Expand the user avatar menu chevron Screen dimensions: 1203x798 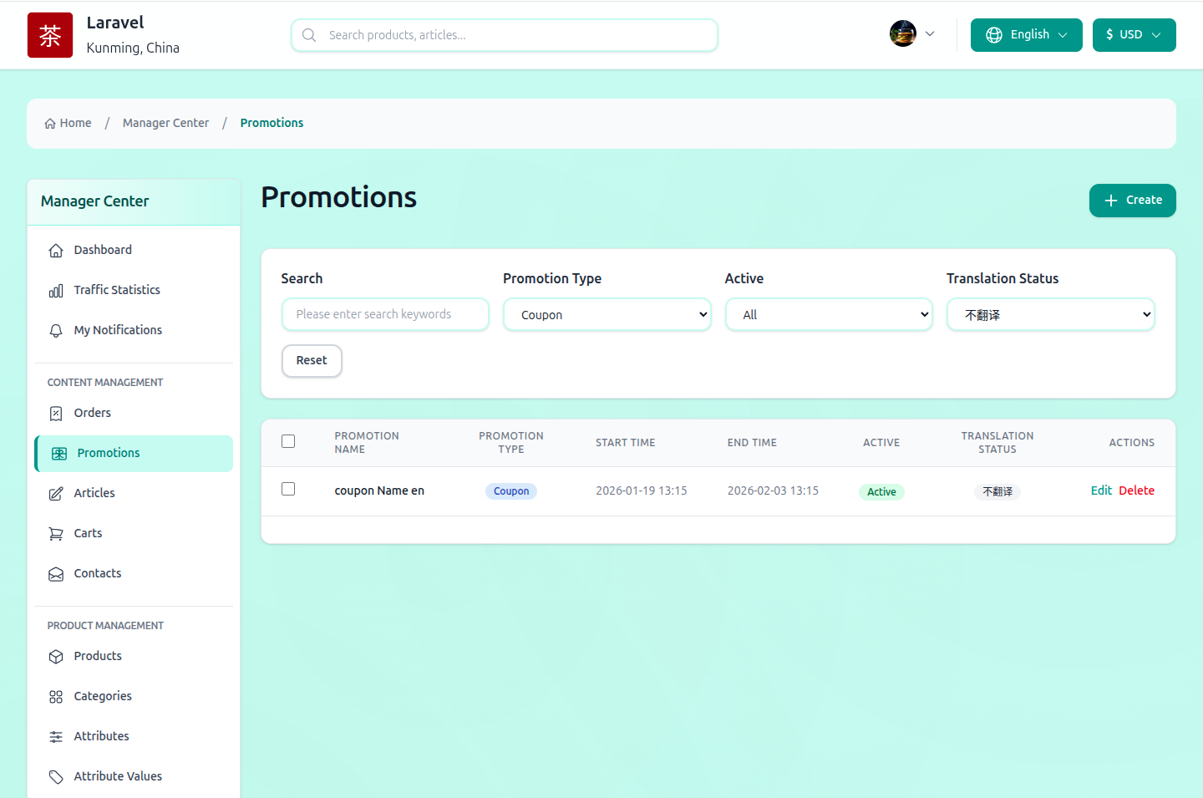click(x=930, y=34)
